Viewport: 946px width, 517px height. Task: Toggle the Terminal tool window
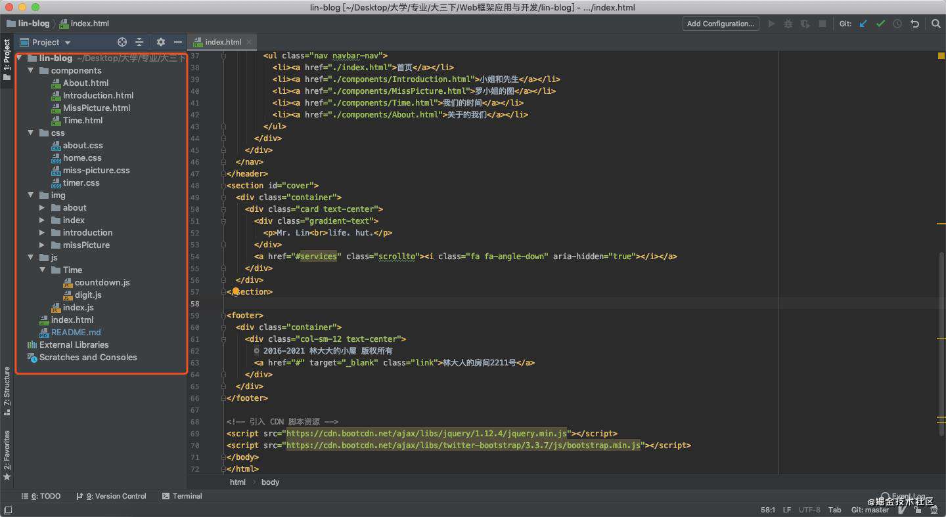coord(182,496)
